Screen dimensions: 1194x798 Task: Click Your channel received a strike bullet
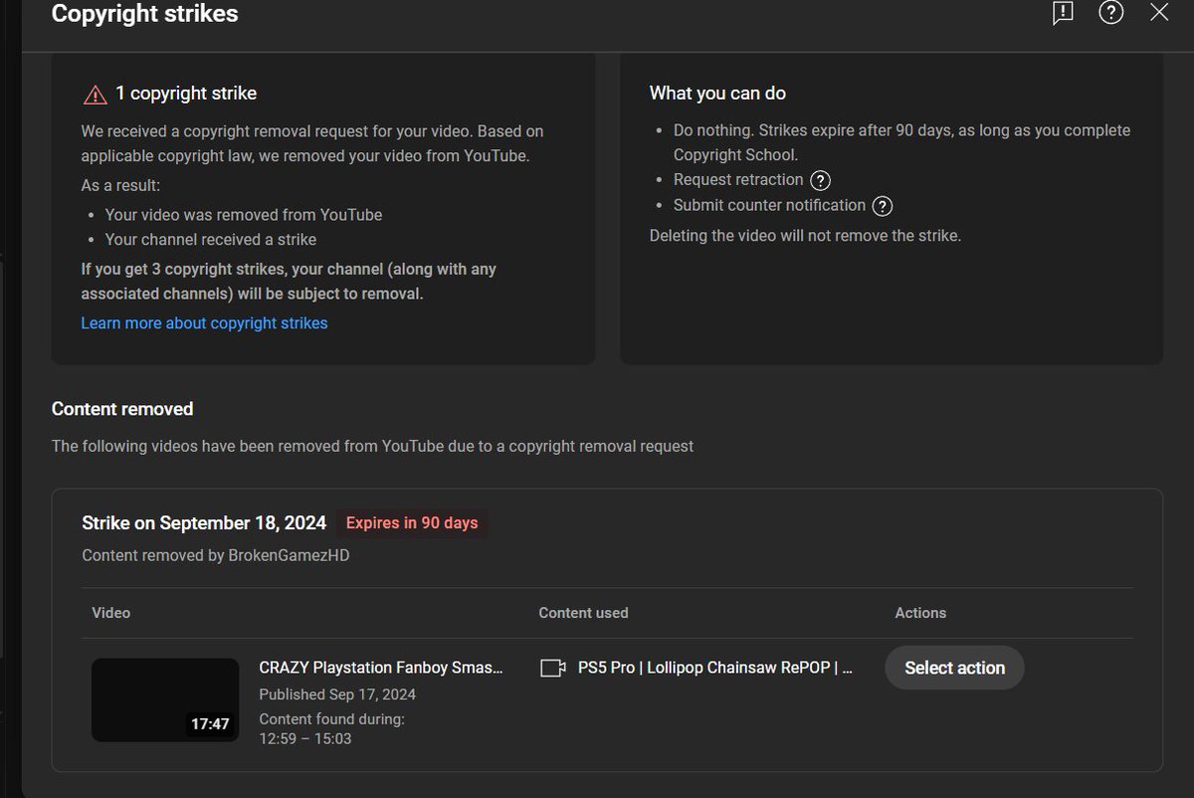(211, 240)
